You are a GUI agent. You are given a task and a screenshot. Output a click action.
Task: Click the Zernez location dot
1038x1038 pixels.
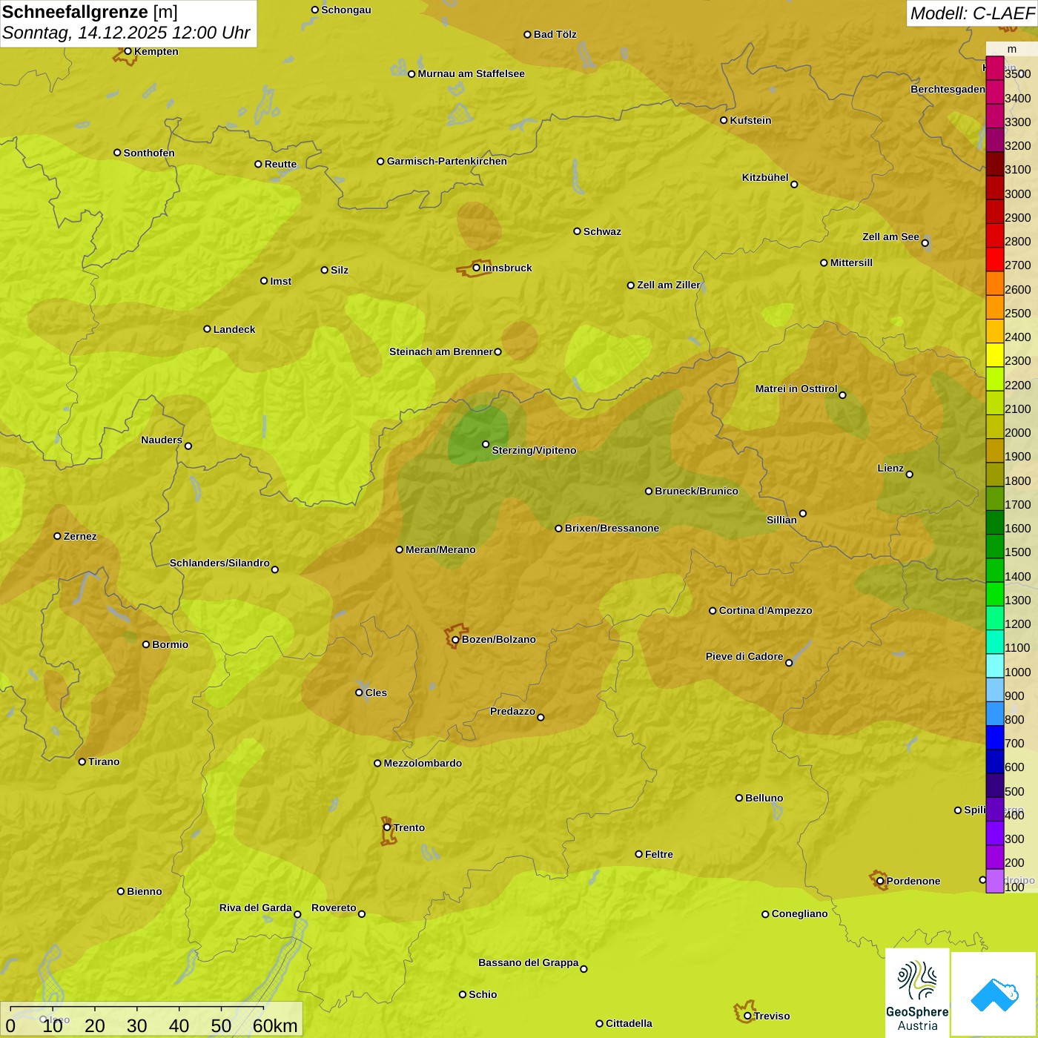[x=57, y=536]
